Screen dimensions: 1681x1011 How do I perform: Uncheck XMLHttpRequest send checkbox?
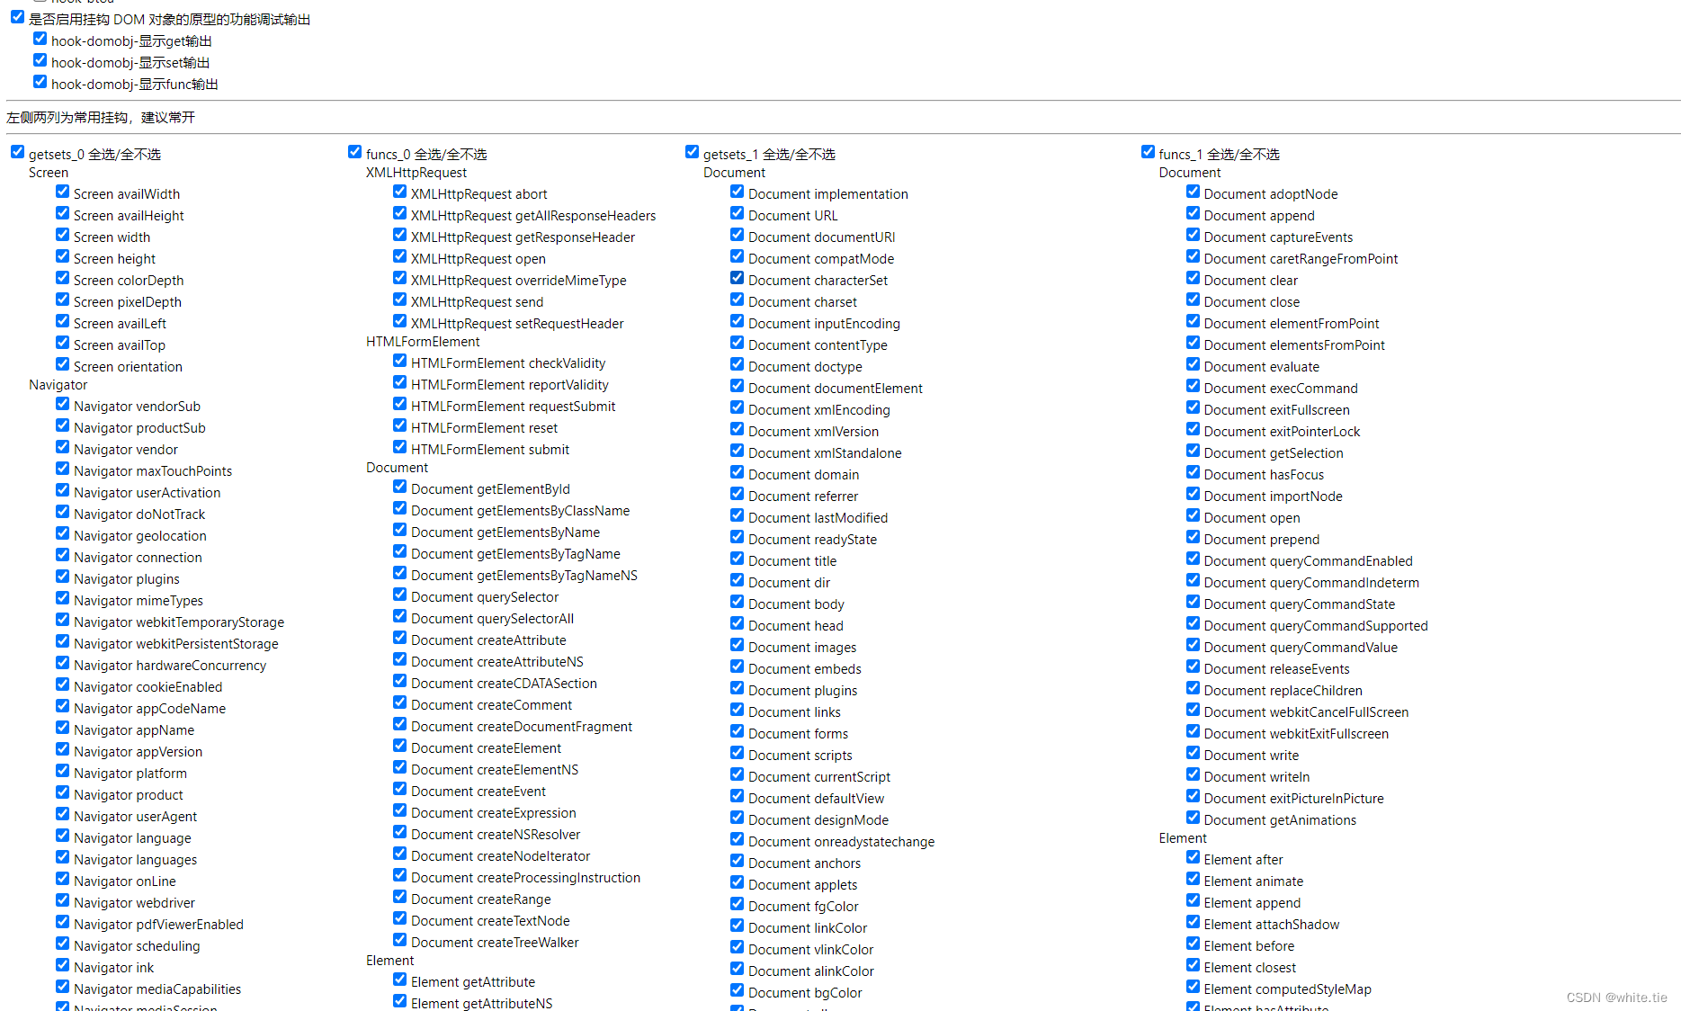(x=399, y=299)
